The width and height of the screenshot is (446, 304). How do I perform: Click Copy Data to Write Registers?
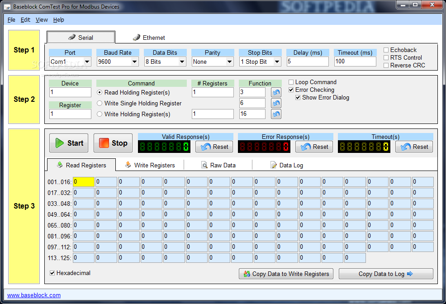click(x=286, y=274)
